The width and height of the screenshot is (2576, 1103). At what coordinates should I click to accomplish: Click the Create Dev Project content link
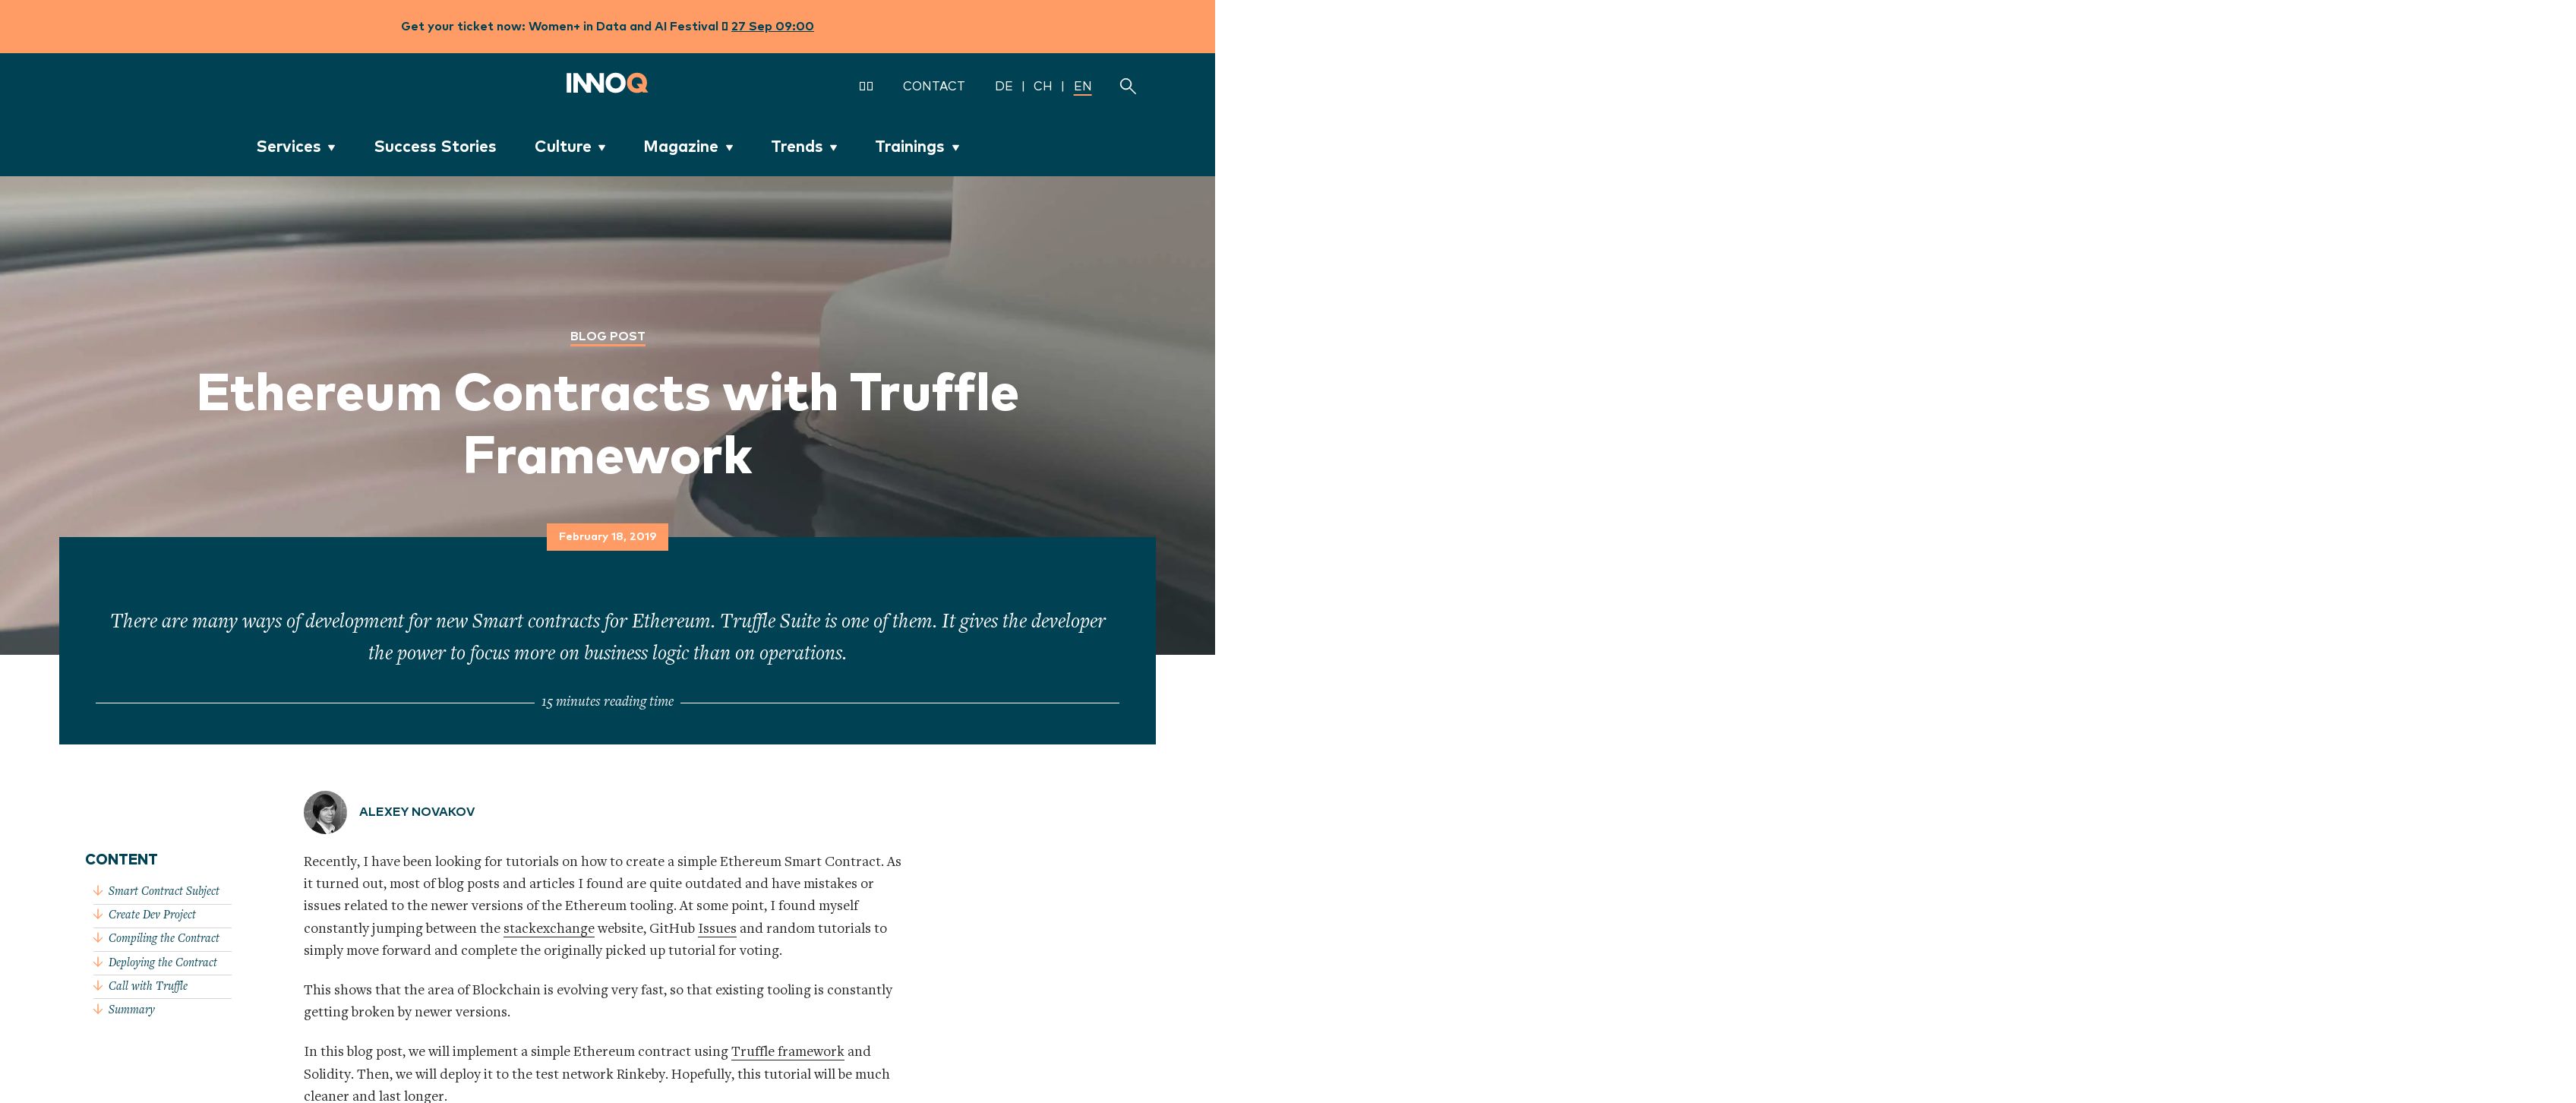(153, 914)
